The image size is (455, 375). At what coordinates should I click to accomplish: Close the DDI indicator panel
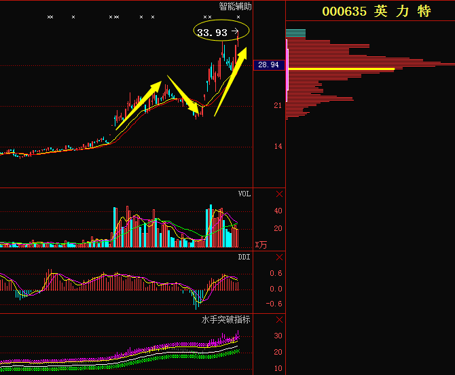pyautogui.click(x=279, y=257)
